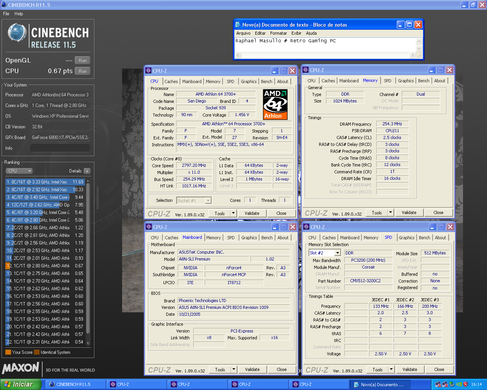This screenshot has width=487, height=390.
Task: Open Cinebench Help menu
Action: coord(19,14)
